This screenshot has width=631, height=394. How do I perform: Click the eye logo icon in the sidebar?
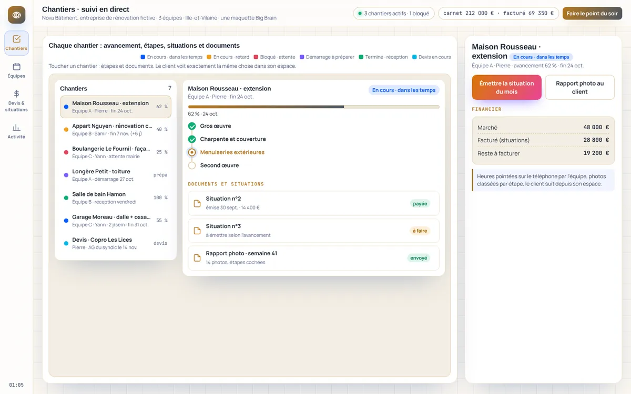[x=16, y=15]
